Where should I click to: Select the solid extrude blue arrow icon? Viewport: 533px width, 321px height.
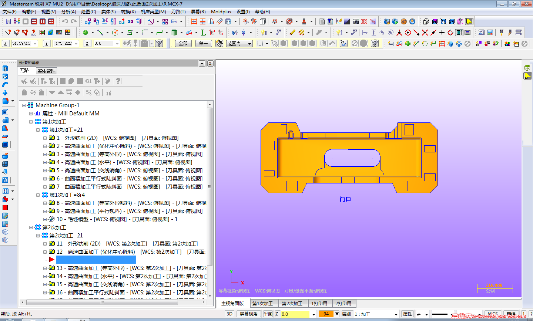pos(5,68)
